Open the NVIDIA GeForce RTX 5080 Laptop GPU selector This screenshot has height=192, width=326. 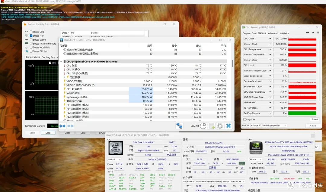264,125
